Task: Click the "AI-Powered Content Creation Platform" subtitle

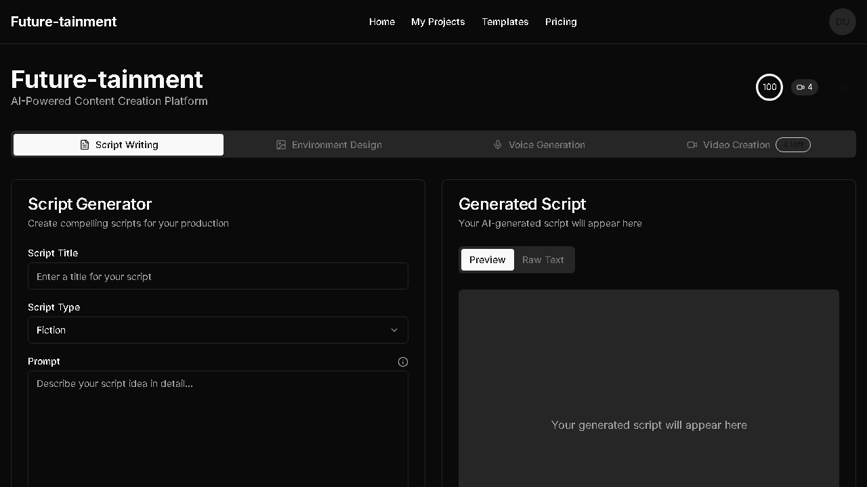Action: (x=109, y=101)
